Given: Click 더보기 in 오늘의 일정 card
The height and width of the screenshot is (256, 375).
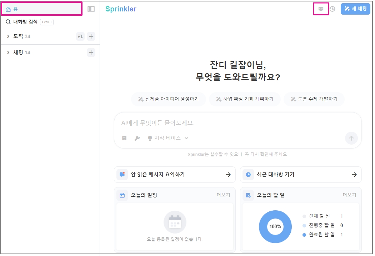Looking at the screenshot, I should click(223, 195).
